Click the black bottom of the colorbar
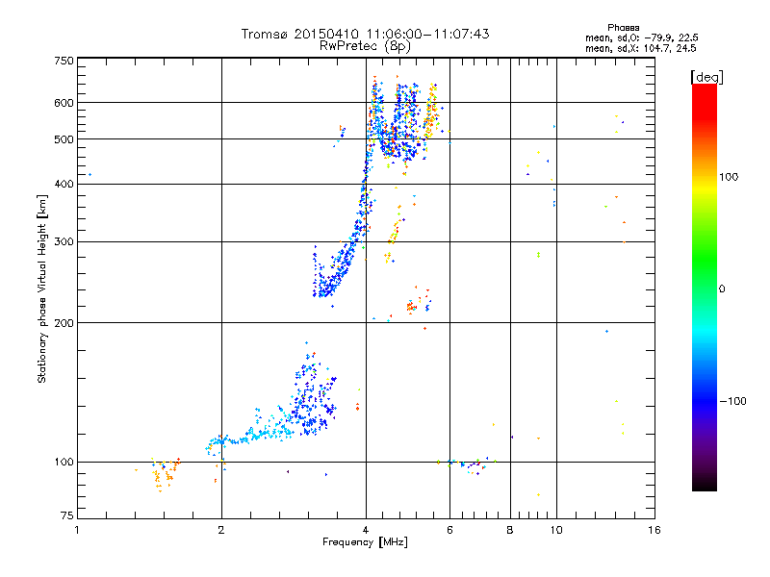The height and width of the screenshot is (577, 770). tap(705, 484)
